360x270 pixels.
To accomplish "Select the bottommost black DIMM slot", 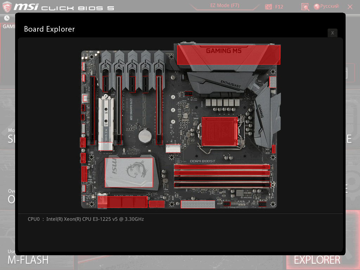I will pyautogui.click(x=222, y=185).
